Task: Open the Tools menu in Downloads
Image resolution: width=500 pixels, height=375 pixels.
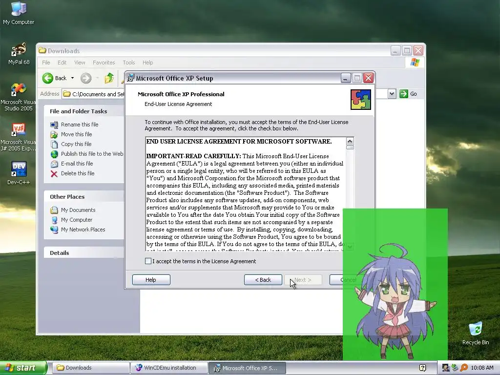Action: [x=129, y=62]
